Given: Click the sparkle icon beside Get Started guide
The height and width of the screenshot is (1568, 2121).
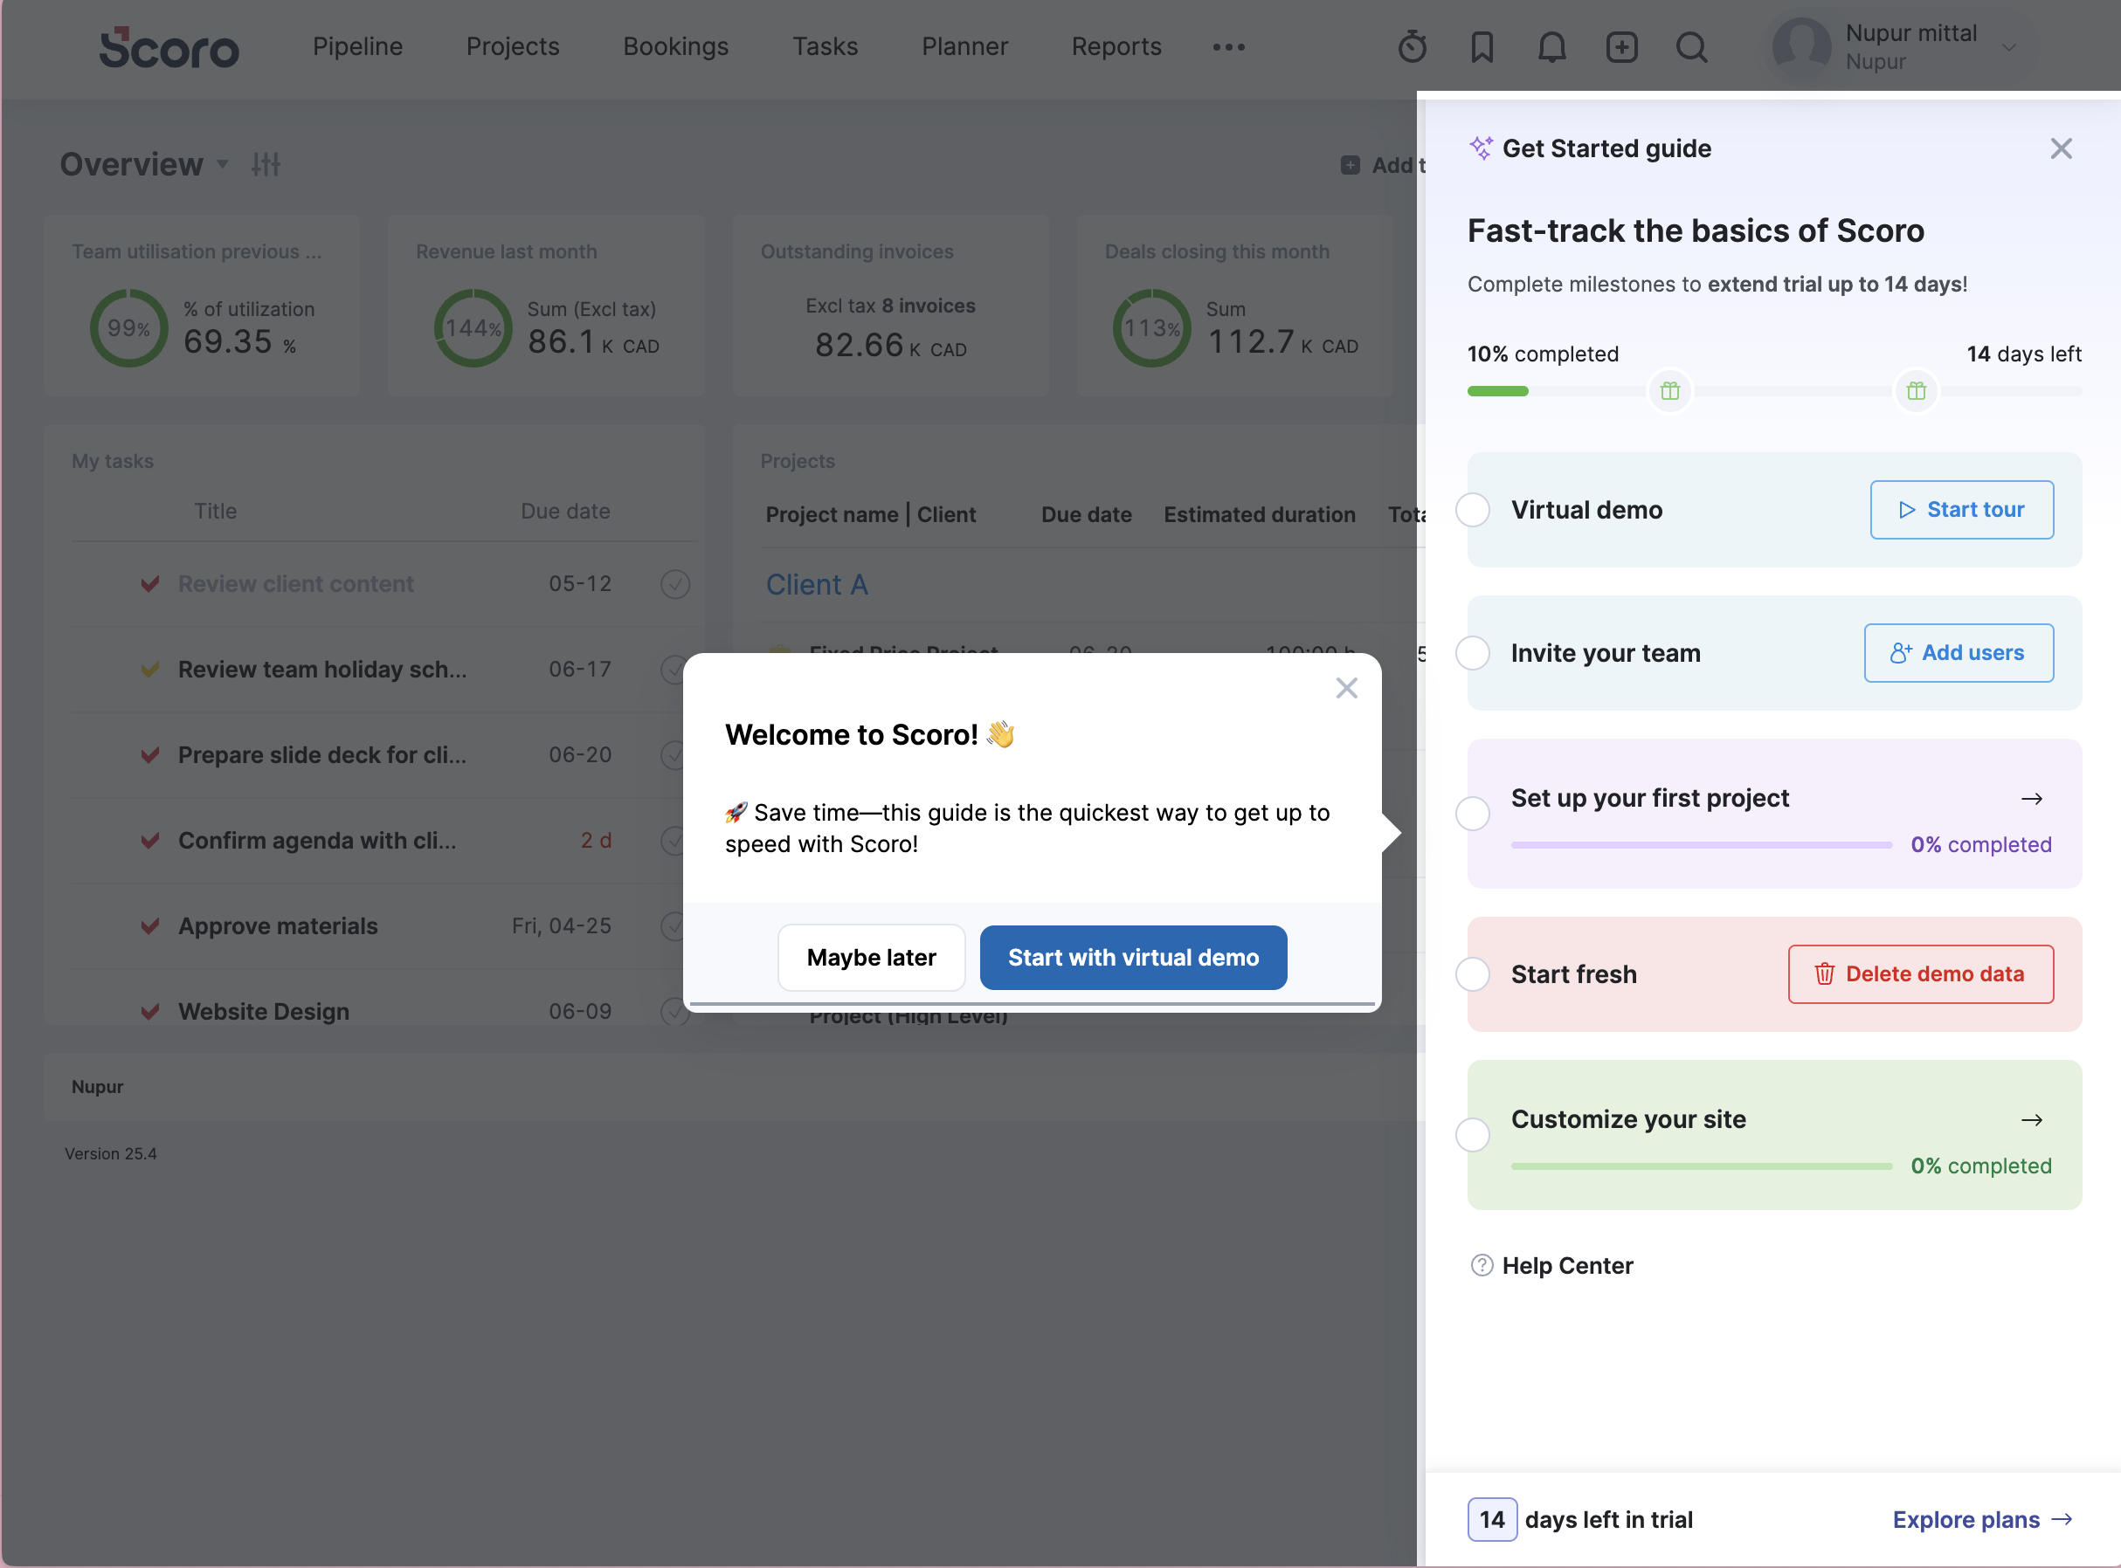Looking at the screenshot, I should click(1481, 148).
